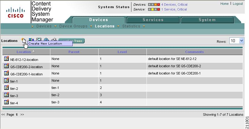Open edit icon for tier-4
Viewport: 249px width, 129px height.
[x=7, y=102]
